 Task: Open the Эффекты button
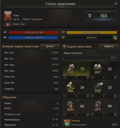tap(109, 47)
